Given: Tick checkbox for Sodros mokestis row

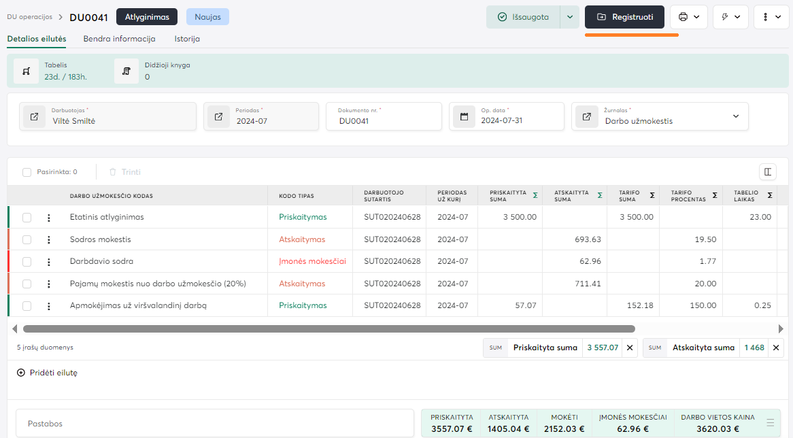Looking at the screenshot, I should [27, 239].
